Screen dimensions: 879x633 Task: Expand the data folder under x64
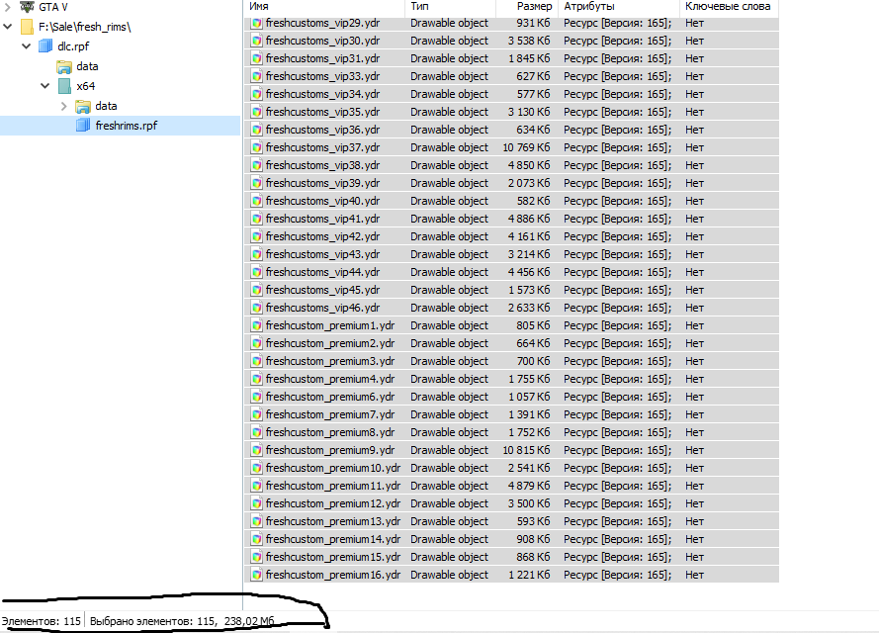coord(64,106)
